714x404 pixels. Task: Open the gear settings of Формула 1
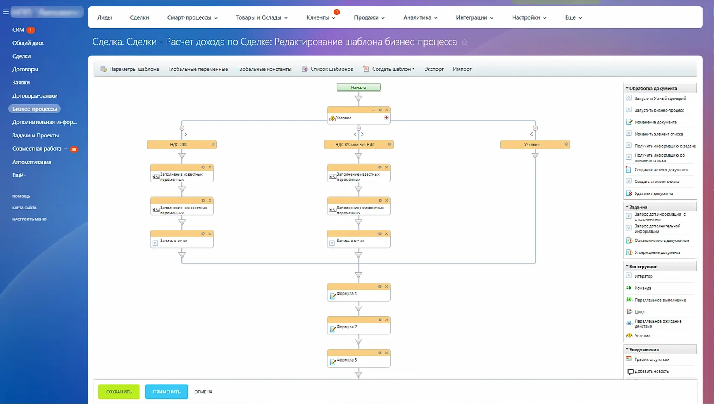click(x=380, y=286)
